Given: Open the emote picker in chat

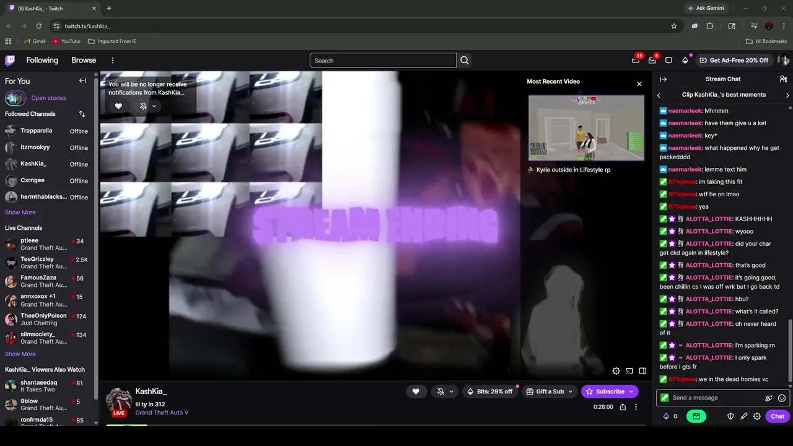Looking at the screenshot, I should pyautogui.click(x=782, y=398).
